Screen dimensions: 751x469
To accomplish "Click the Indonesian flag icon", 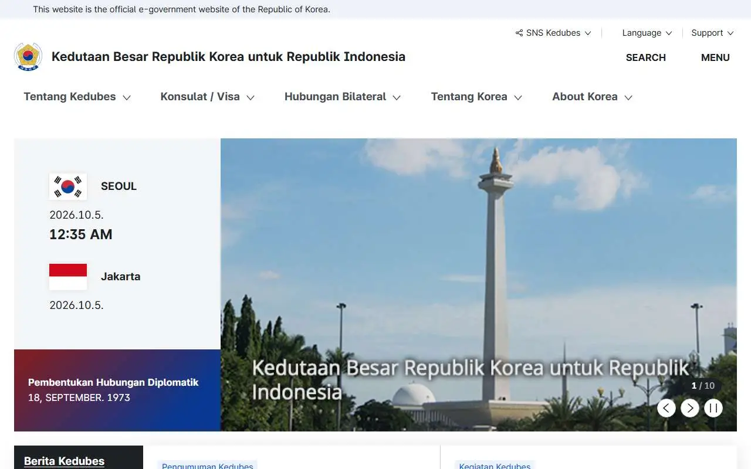I will (68, 277).
